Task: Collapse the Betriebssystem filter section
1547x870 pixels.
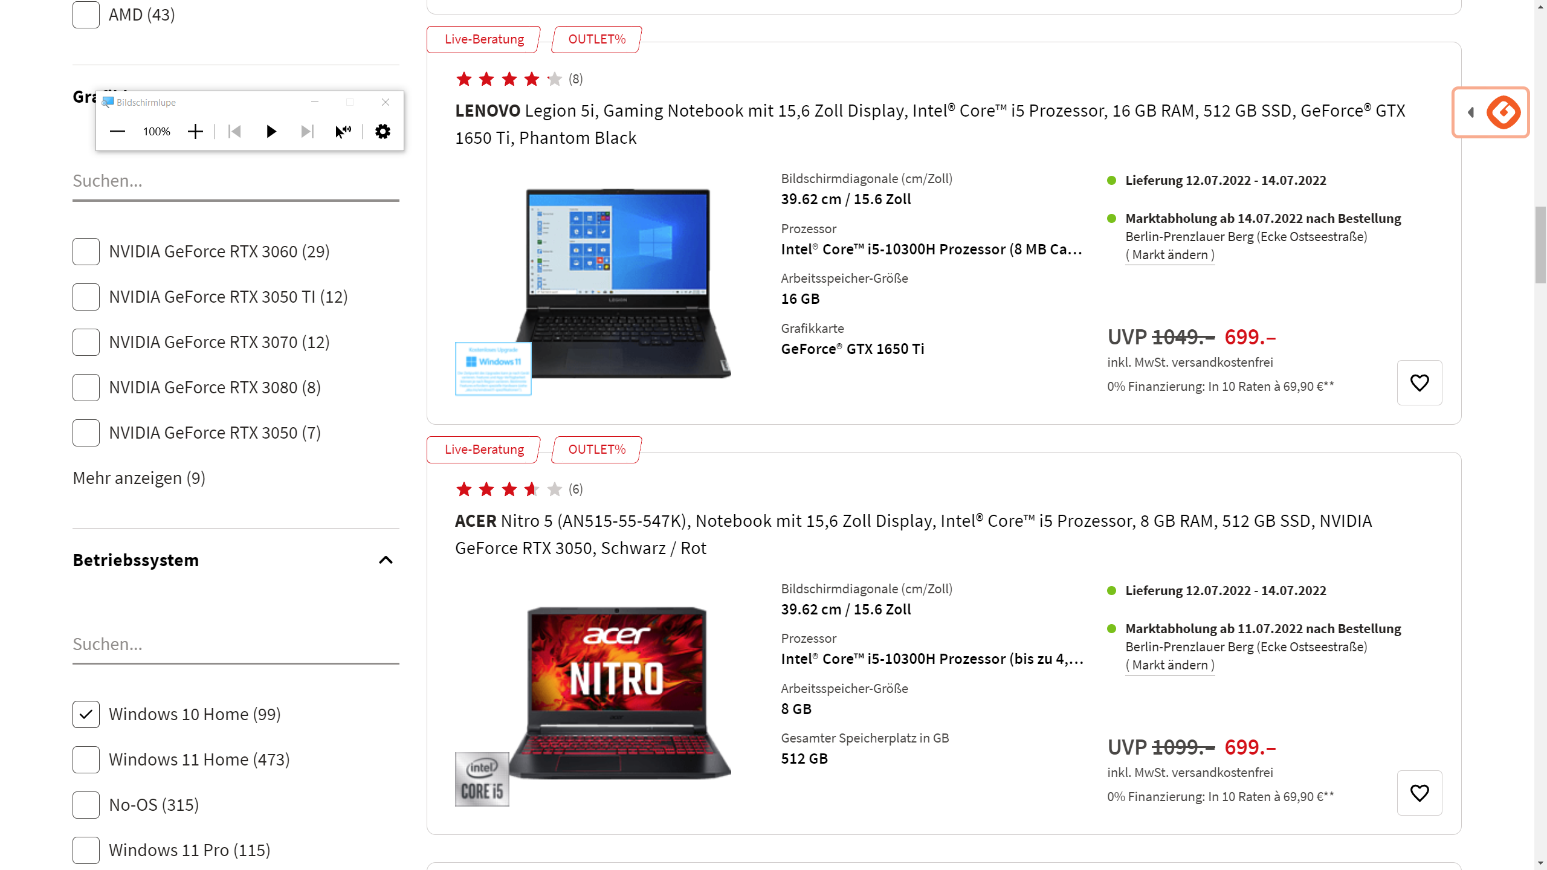Action: click(x=386, y=560)
